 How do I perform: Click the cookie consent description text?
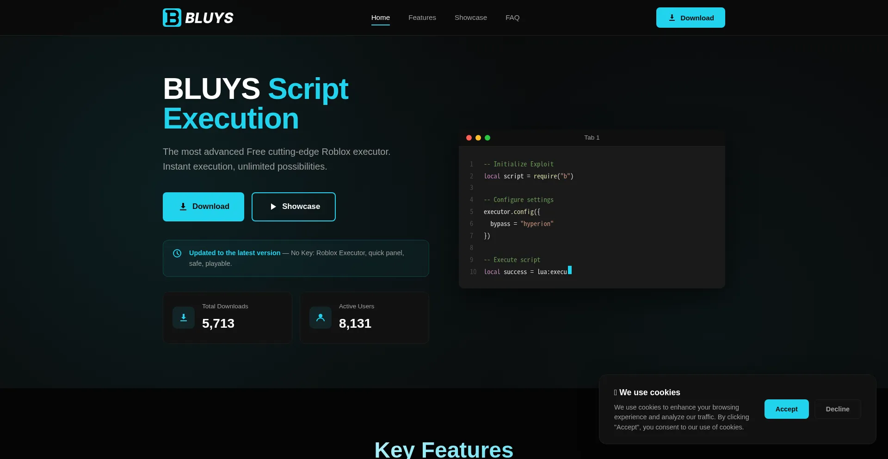(682, 417)
